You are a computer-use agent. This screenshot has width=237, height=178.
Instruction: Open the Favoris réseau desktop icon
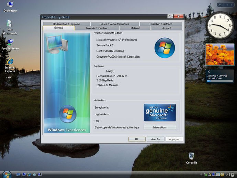pos(10,44)
